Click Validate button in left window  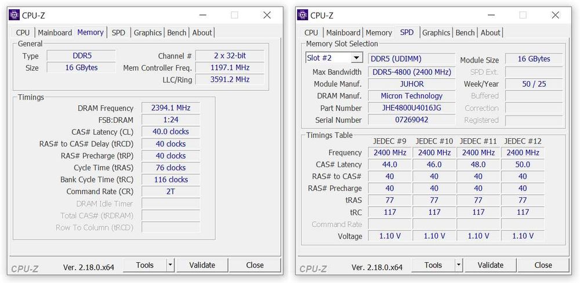[x=202, y=265]
